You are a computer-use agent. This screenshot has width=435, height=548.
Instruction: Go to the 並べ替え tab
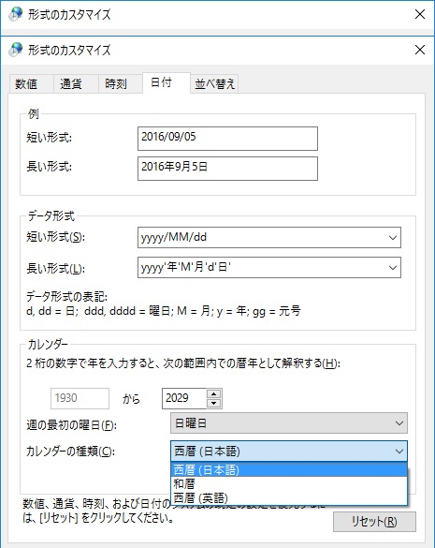[x=214, y=84]
